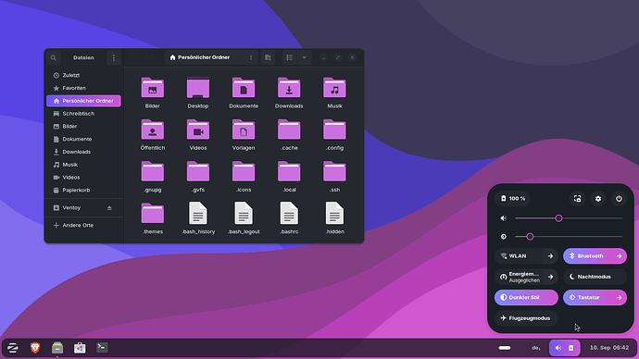Eject the Ventoy drive
639x359 pixels.
(x=109, y=208)
